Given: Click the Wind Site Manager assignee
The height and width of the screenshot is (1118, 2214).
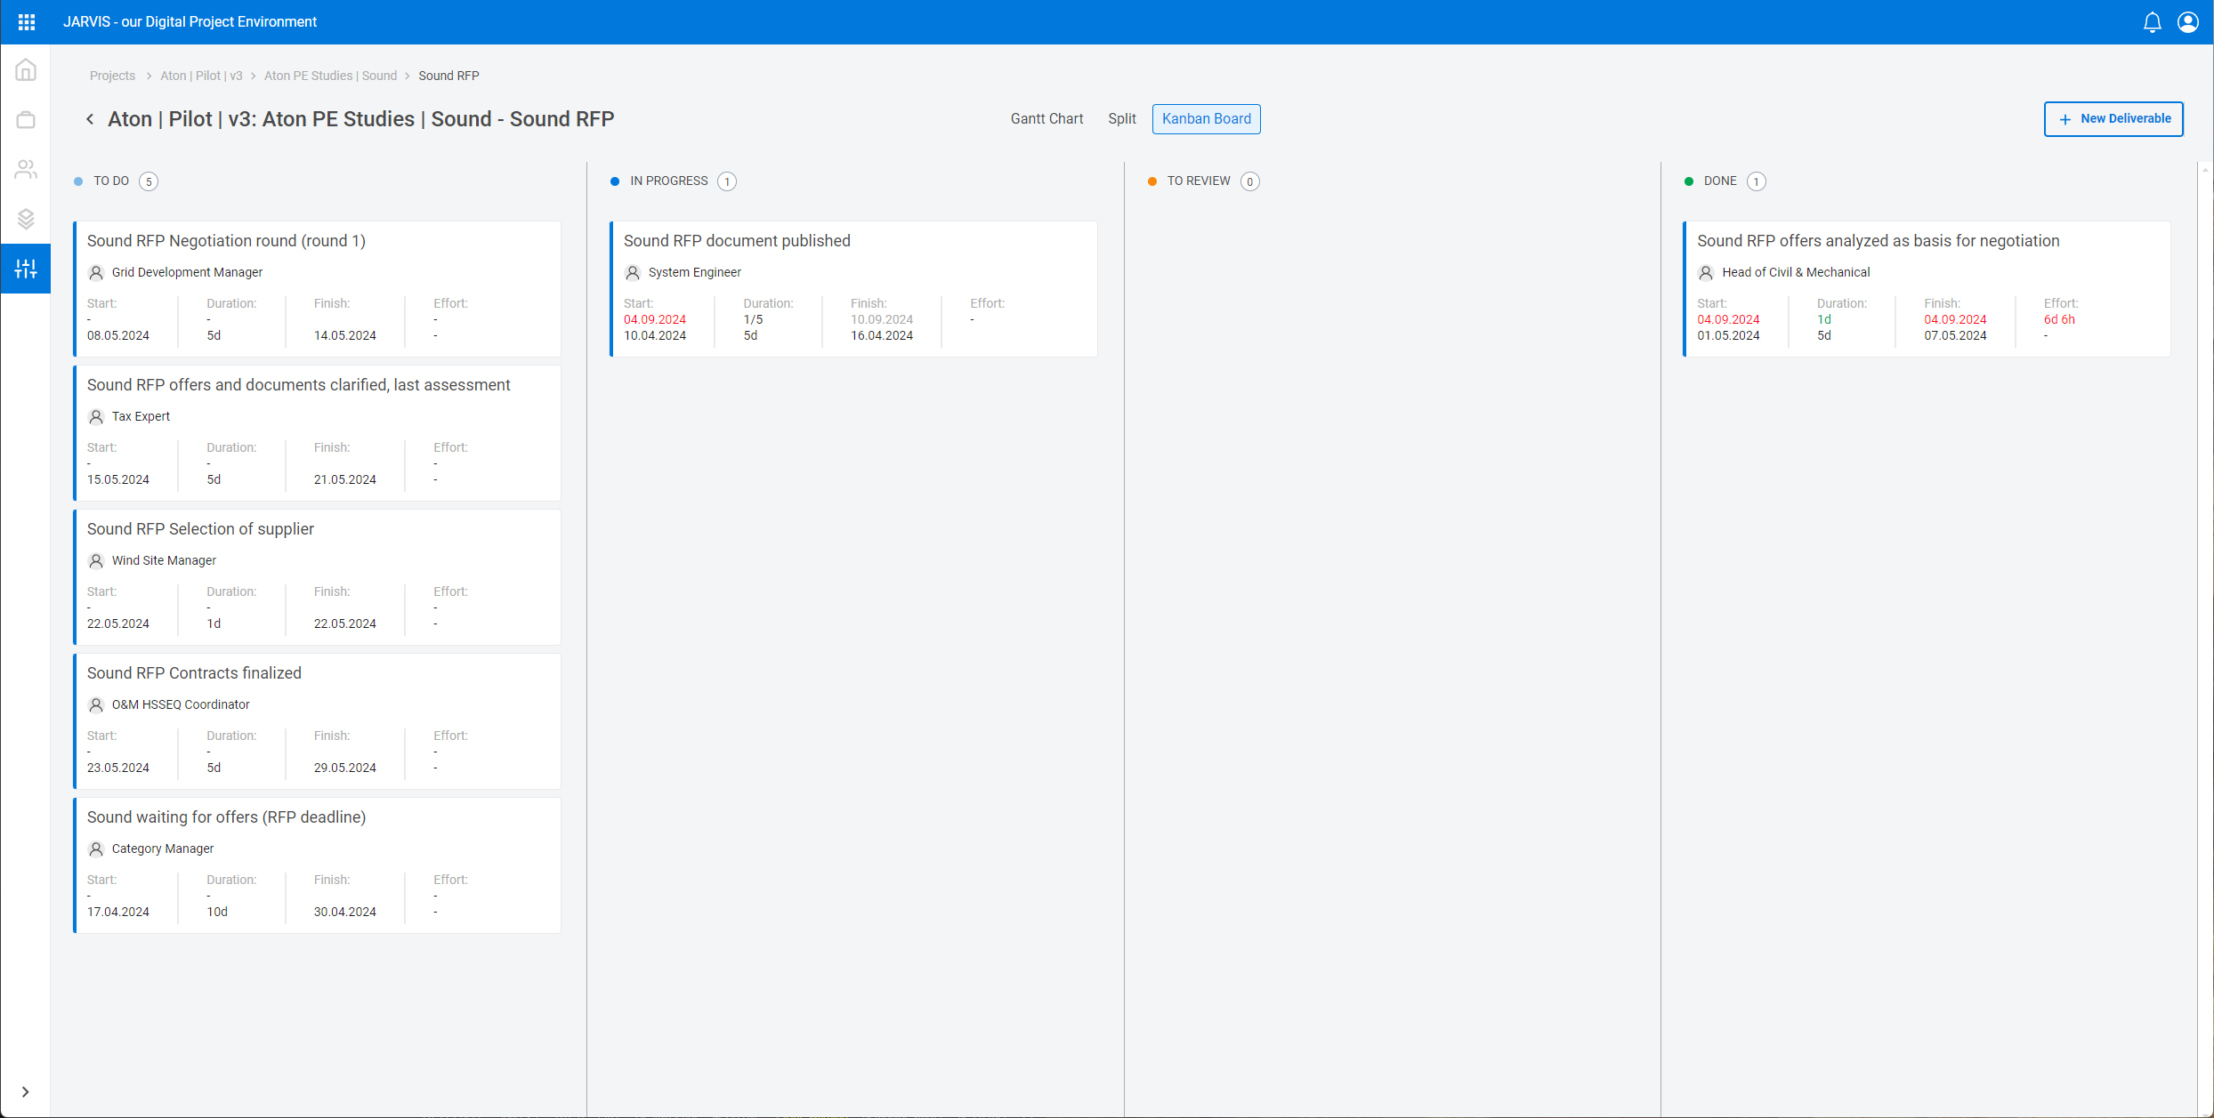Looking at the screenshot, I should (x=164, y=560).
